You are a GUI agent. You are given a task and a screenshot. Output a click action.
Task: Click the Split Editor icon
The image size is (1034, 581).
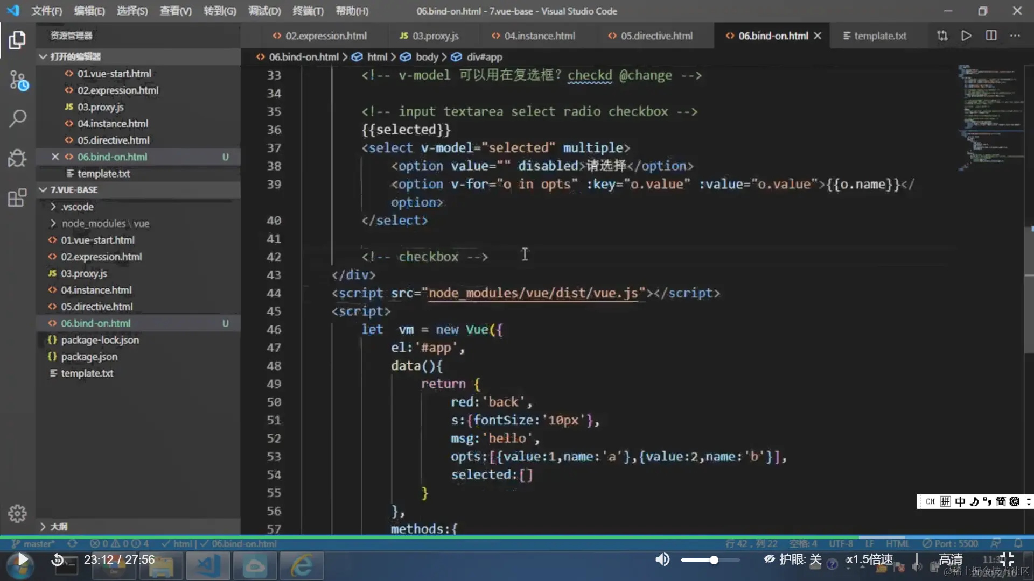991,36
